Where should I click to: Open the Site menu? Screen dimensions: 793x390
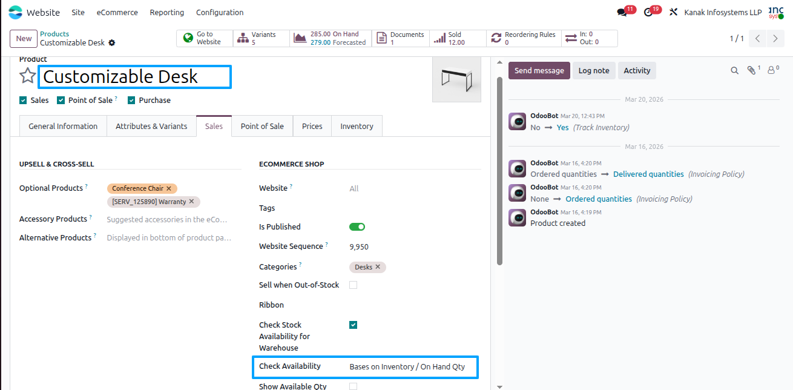78,12
